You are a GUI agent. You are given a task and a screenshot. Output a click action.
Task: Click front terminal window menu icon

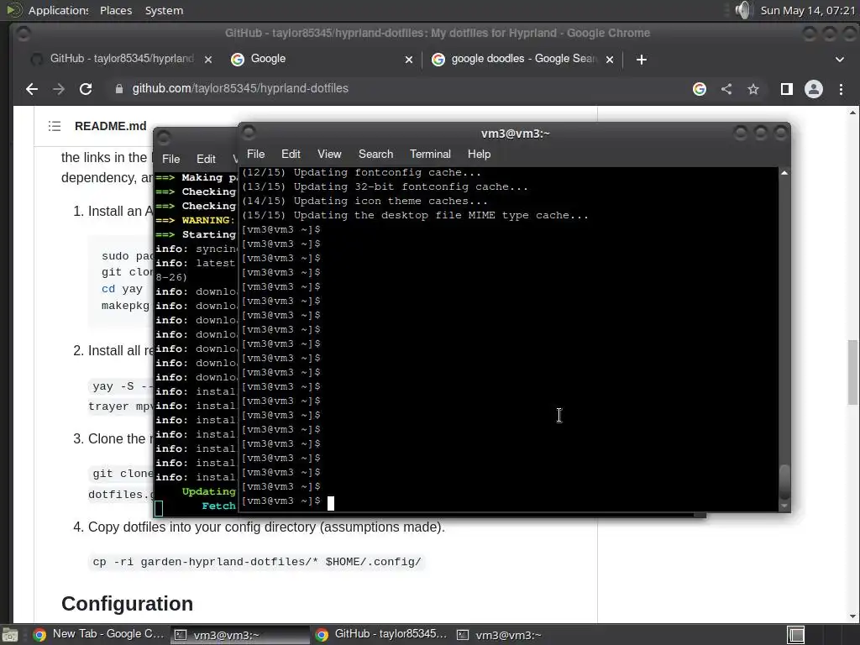[249, 132]
